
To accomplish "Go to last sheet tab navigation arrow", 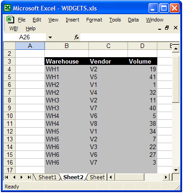I will tap(29, 177).
